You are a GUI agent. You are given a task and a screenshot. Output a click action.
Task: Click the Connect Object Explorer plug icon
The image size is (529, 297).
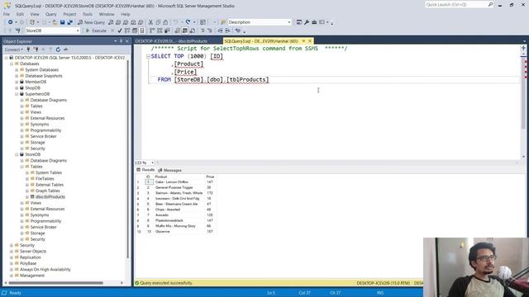tap(28, 49)
